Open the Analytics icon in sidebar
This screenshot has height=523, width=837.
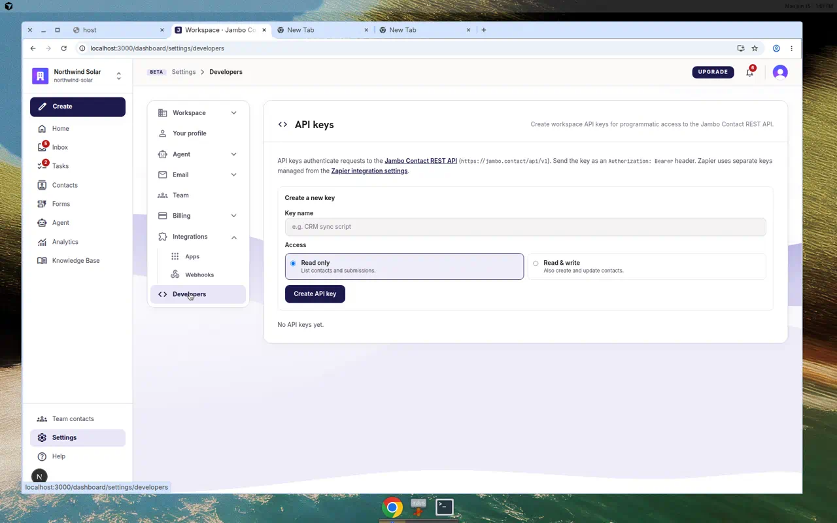coord(42,242)
